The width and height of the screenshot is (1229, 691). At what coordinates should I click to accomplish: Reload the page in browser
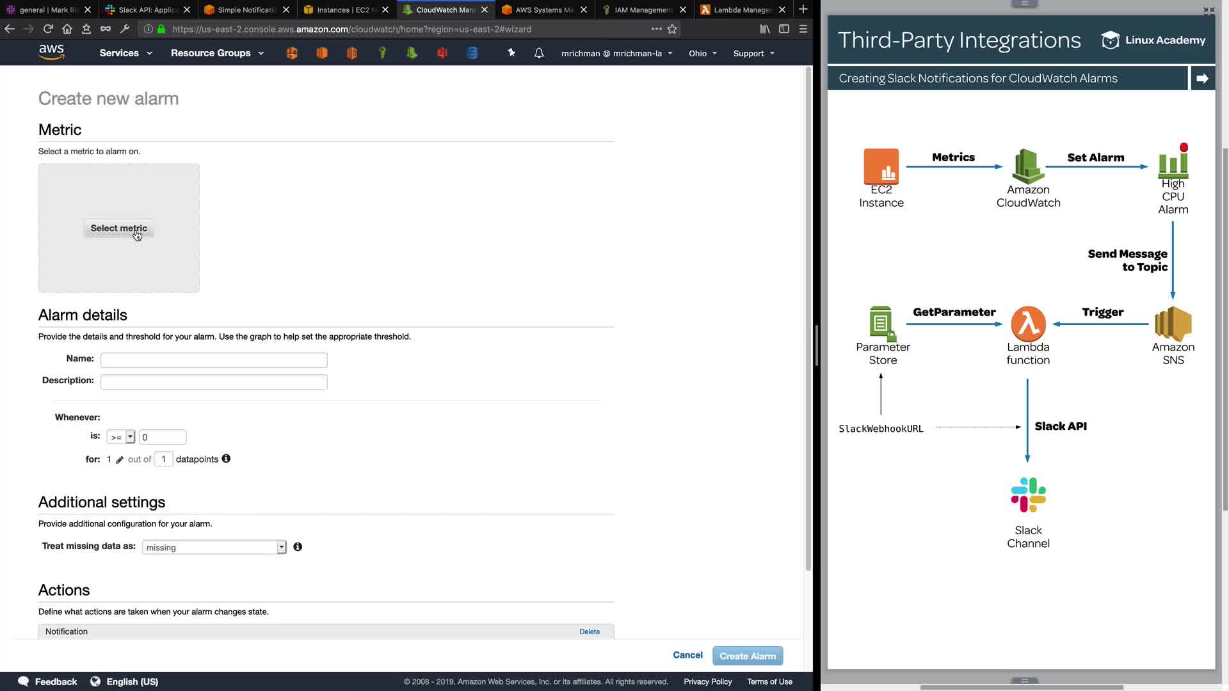(x=48, y=29)
